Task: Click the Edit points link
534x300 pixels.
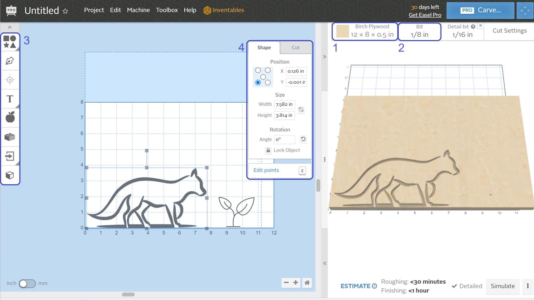Action: (x=266, y=170)
